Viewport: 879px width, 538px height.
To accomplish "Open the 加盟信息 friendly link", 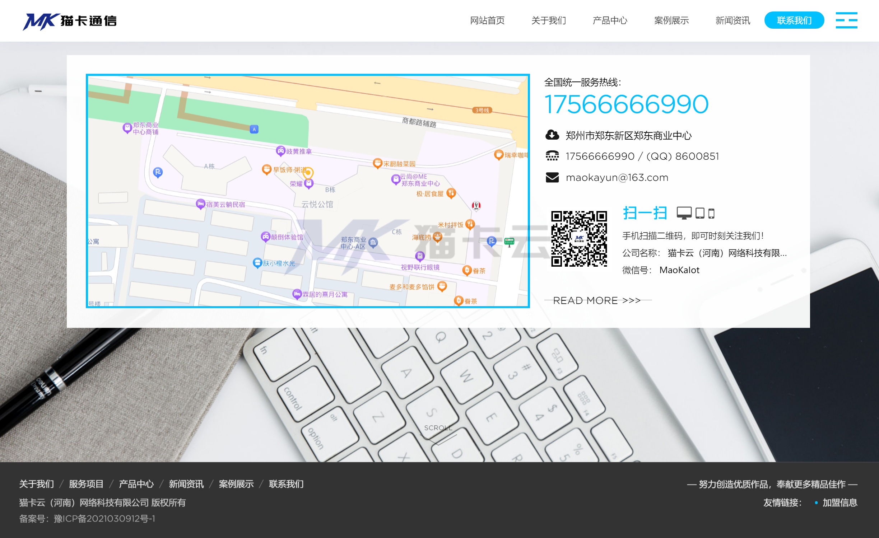I will (x=840, y=502).
